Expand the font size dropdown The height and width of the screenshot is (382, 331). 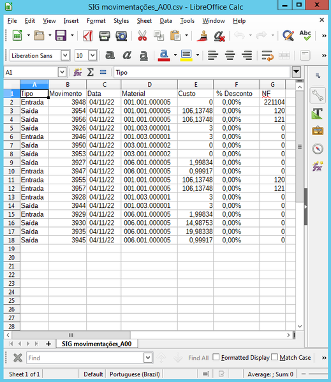pos(93,55)
